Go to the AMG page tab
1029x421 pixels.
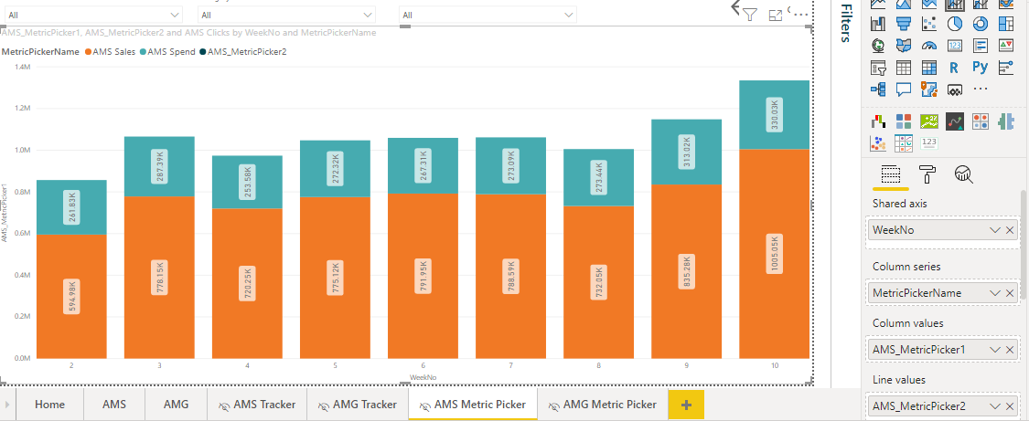click(176, 405)
